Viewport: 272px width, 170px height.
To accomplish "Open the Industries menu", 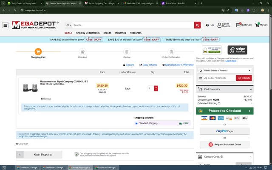I will pyautogui.click(x=120, y=33).
